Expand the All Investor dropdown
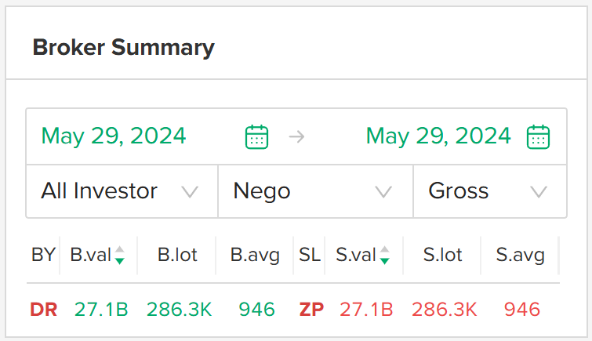 [x=122, y=191]
